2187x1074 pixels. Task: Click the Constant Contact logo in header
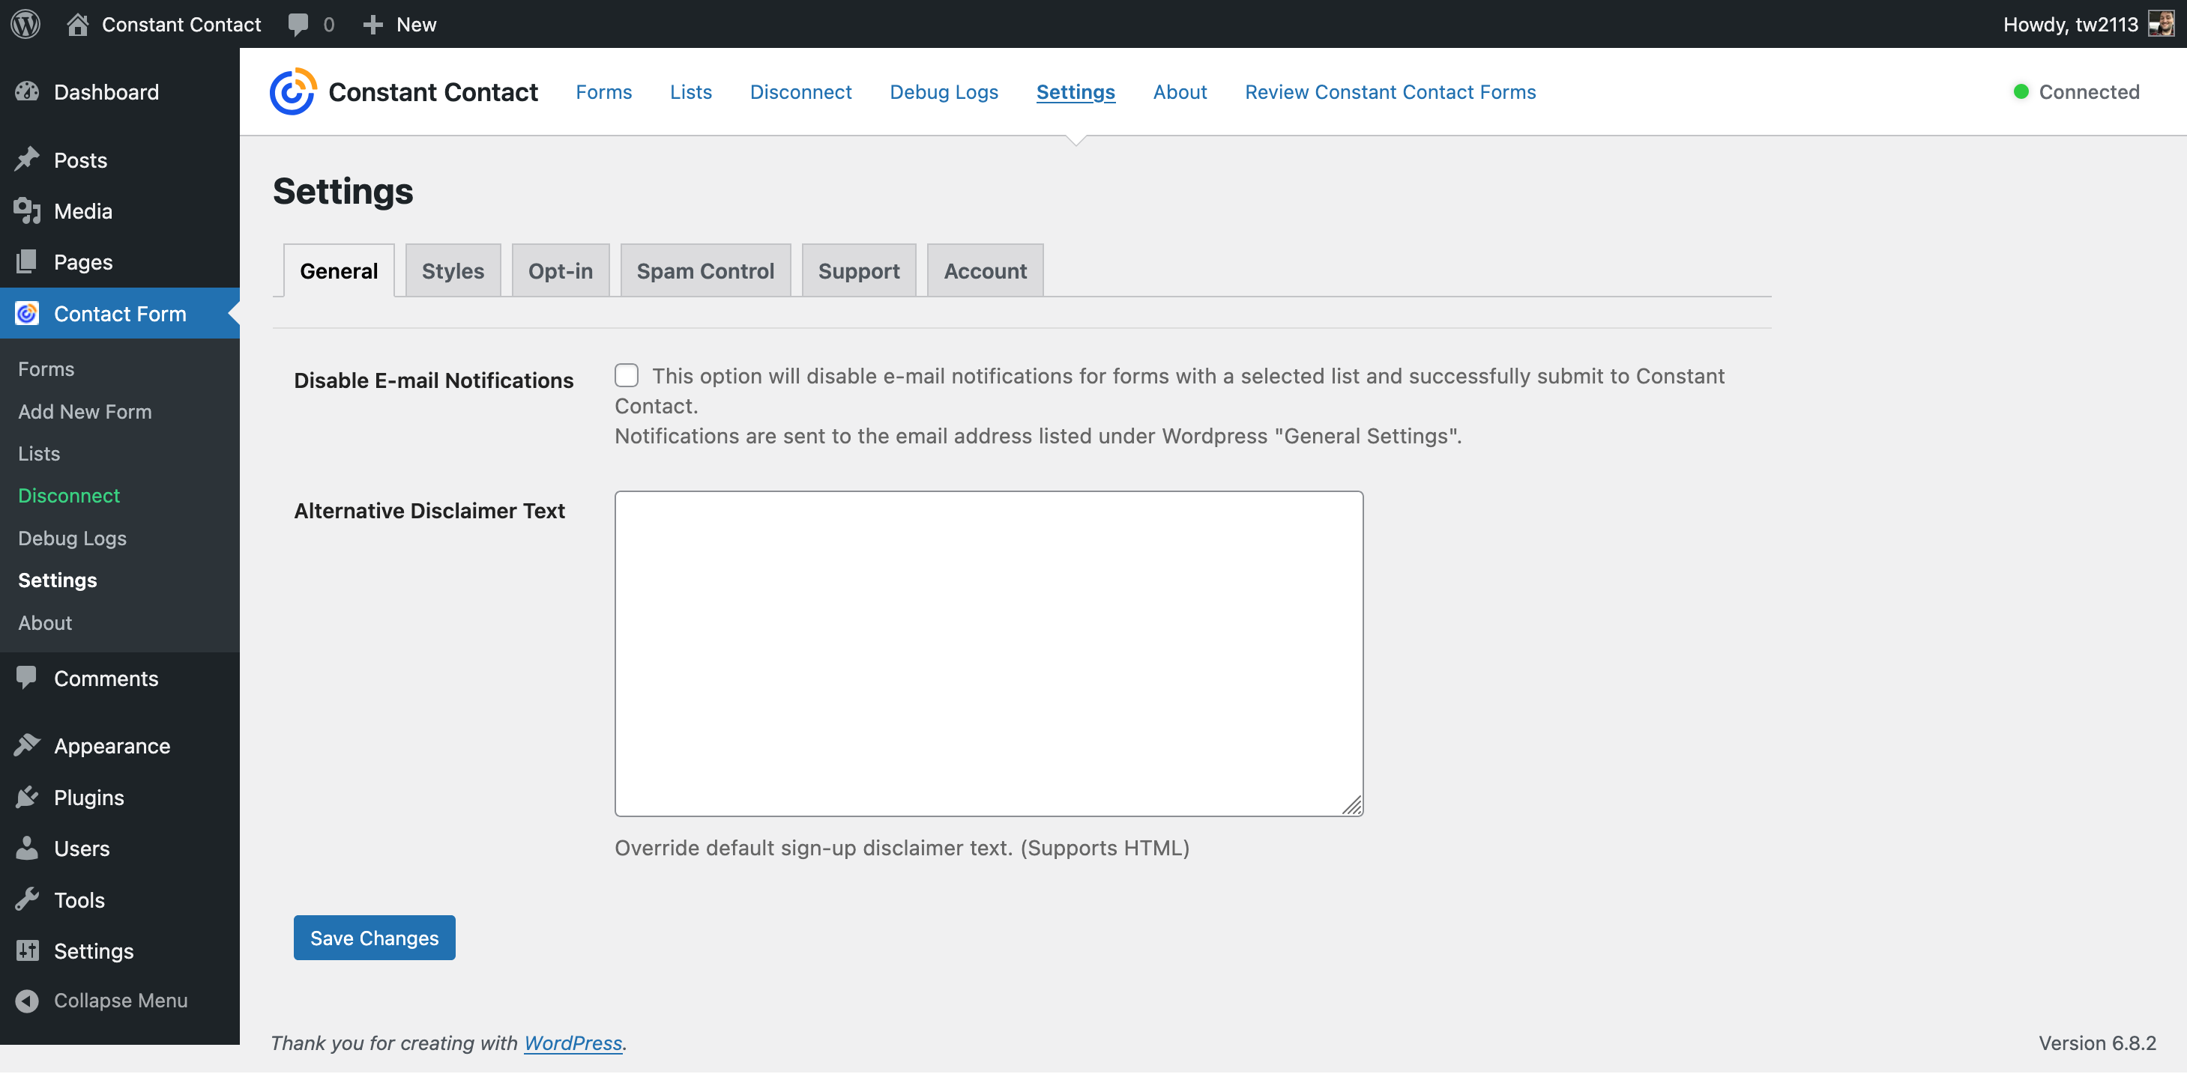point(293,91)
